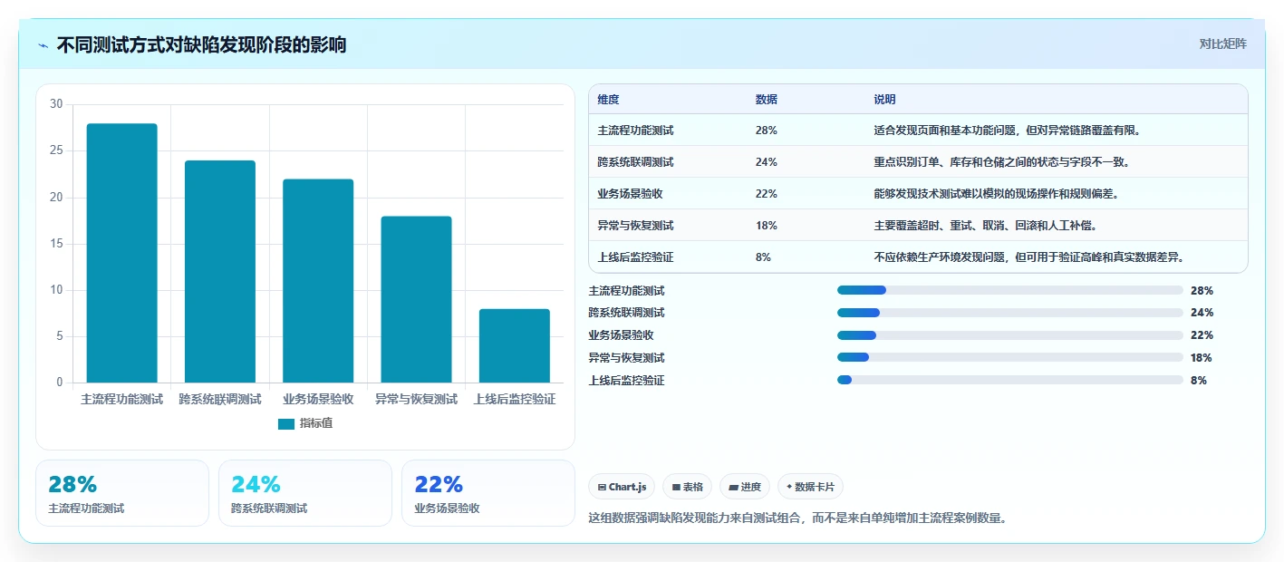Click the 24% 跨系统联调测试 data card
This screenshot has height=562, width=1284.
click(305, 493)
